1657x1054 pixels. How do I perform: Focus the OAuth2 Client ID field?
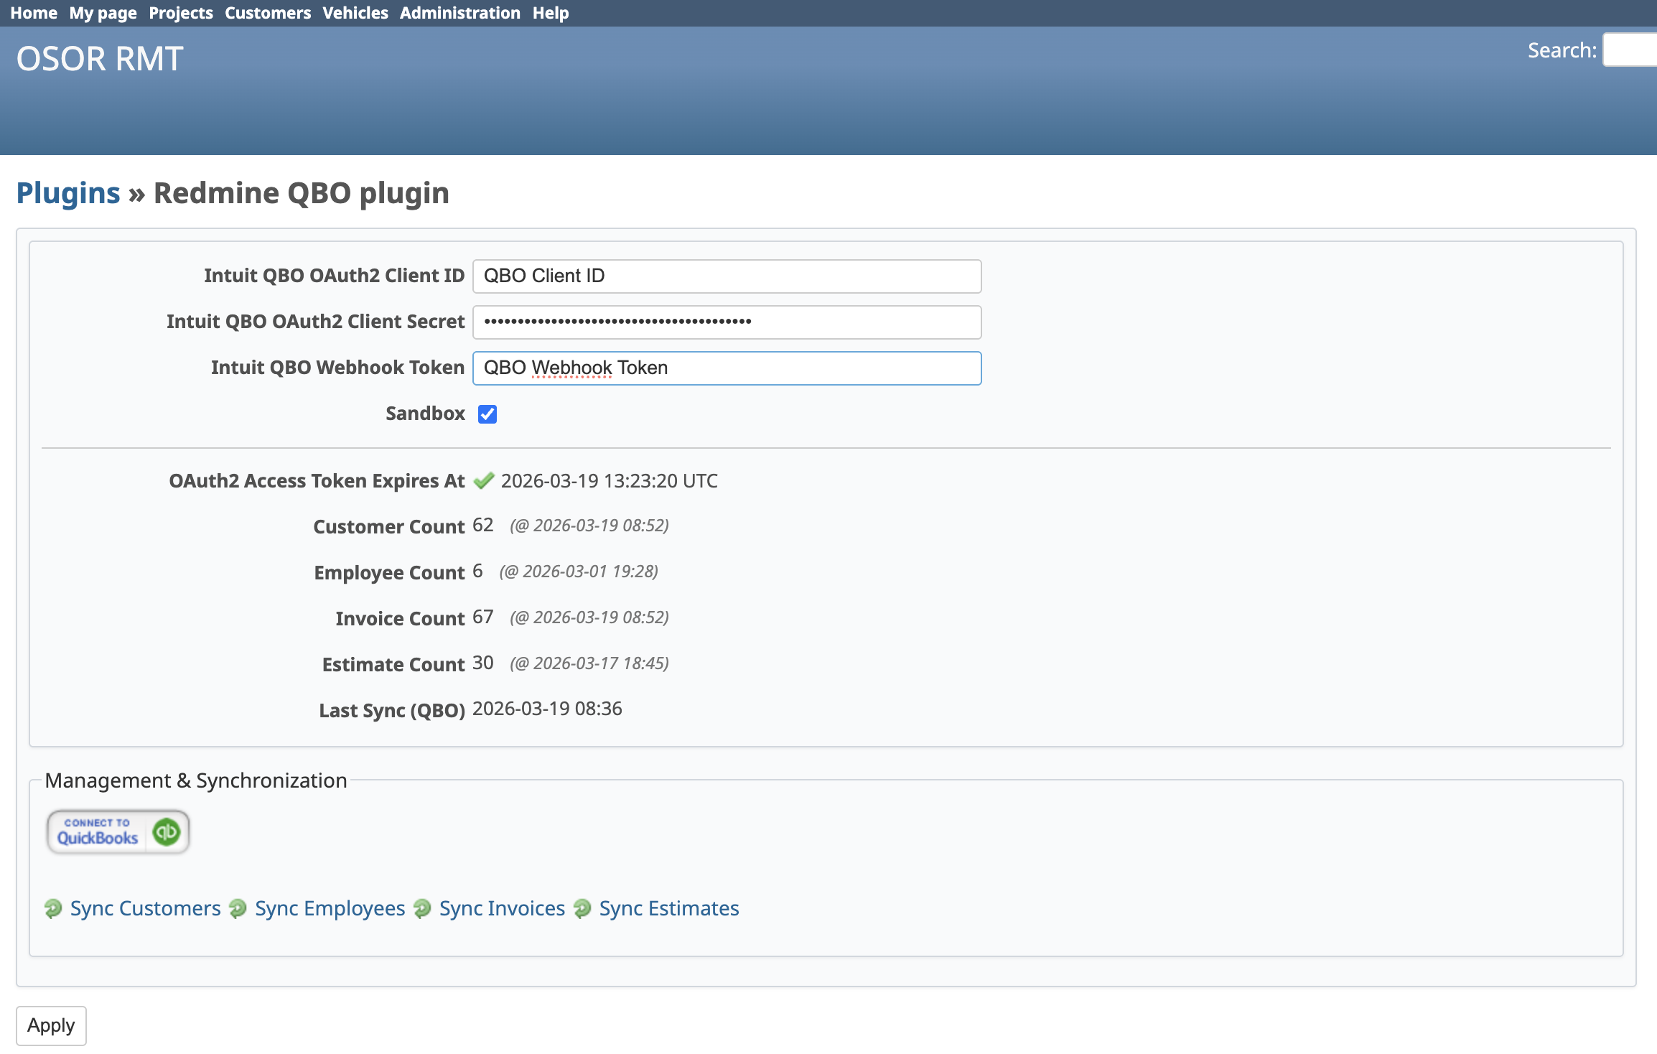727,276
